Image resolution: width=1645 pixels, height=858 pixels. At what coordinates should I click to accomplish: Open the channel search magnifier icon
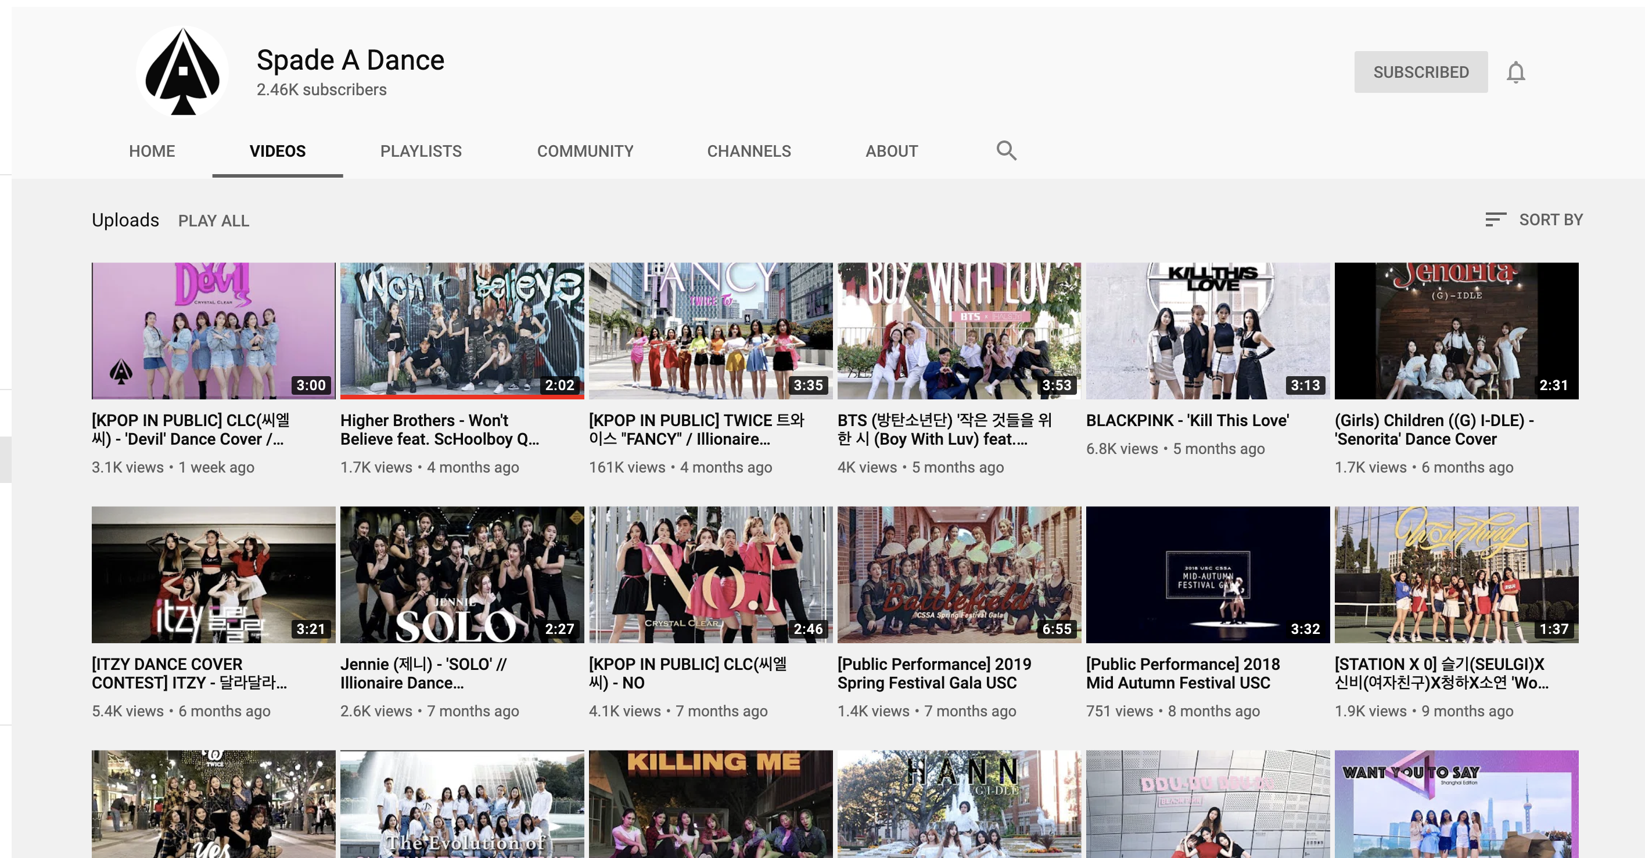pyautogui.click(x=1006, y=151)
